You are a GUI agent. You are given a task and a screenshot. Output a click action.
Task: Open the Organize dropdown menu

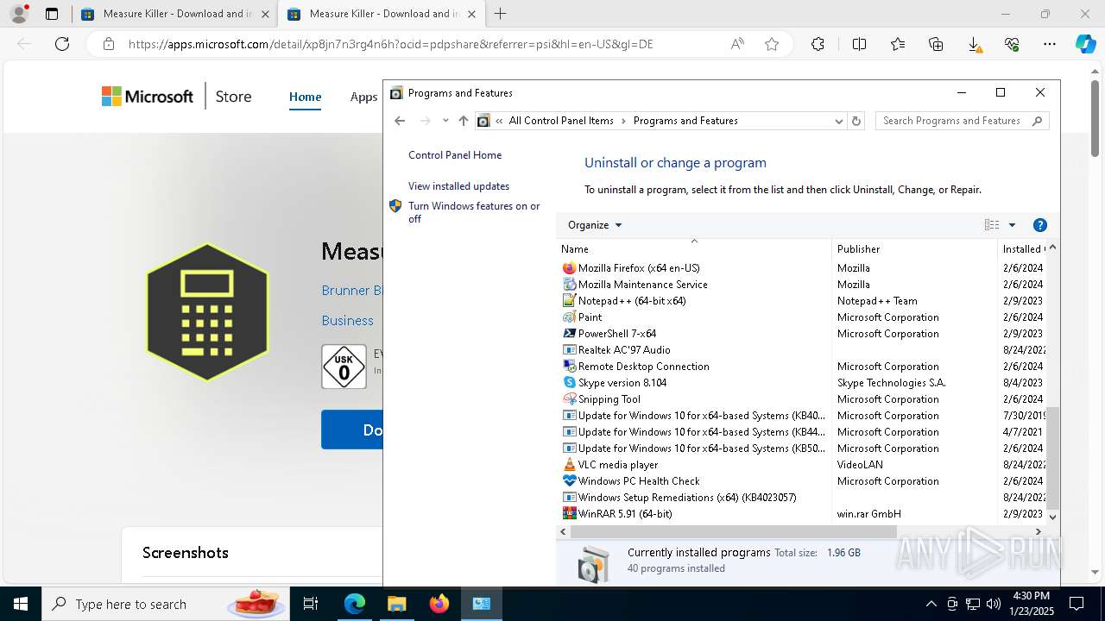(594, 225)
